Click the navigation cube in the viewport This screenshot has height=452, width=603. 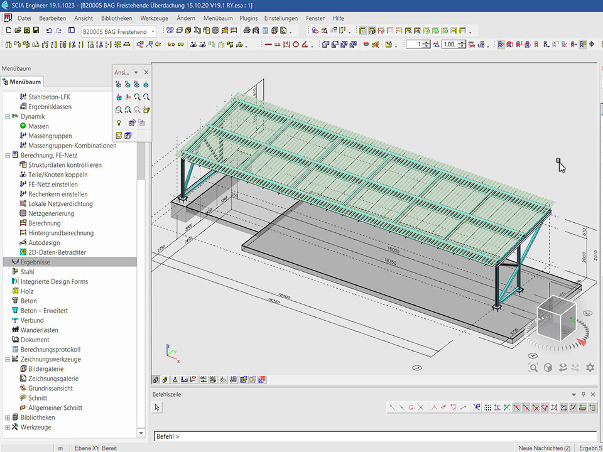pos(557,320)
